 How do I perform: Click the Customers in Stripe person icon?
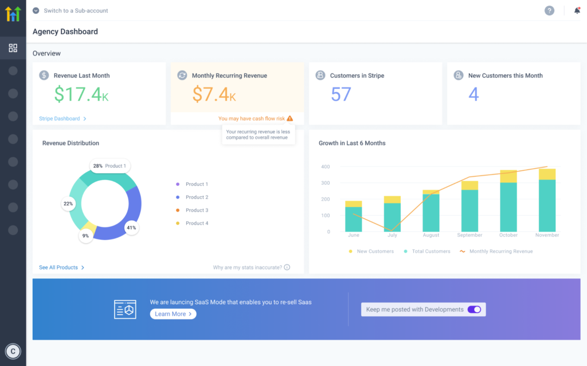(320, 75)
